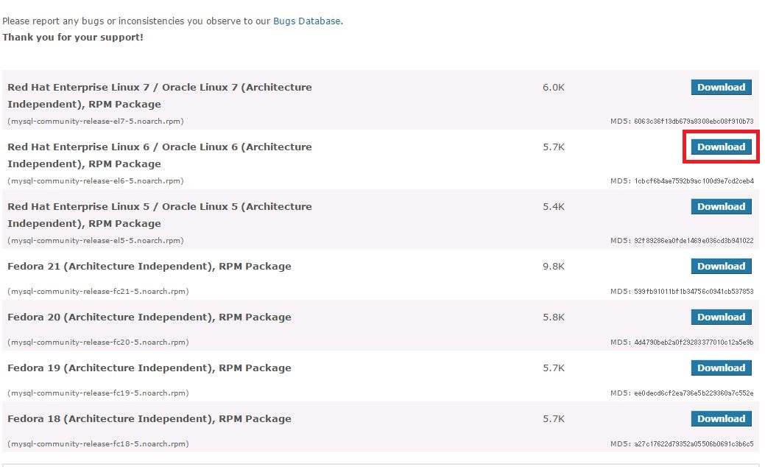Select the filename "mysql-community-release-fc19-5.noarch.rpm"
This screenshot has width=765, height=467.
pyautogui.click(x=98, y=393)
